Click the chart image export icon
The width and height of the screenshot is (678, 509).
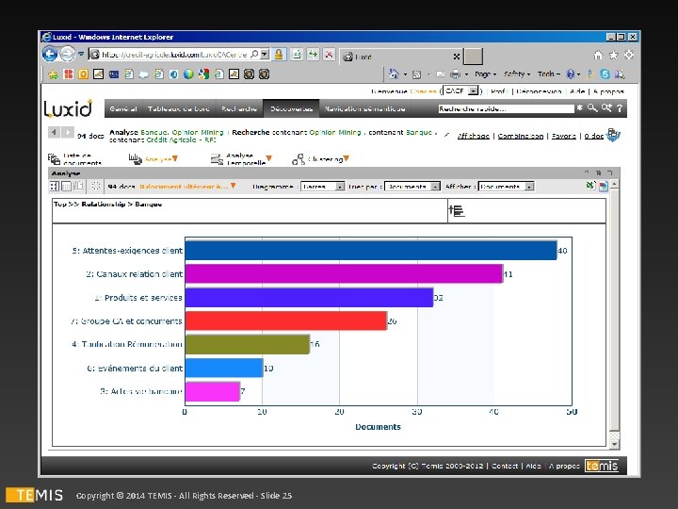tap(604, 186)
